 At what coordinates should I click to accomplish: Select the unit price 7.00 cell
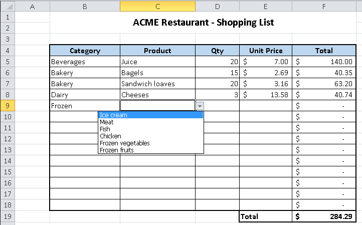tap(266, 62)
